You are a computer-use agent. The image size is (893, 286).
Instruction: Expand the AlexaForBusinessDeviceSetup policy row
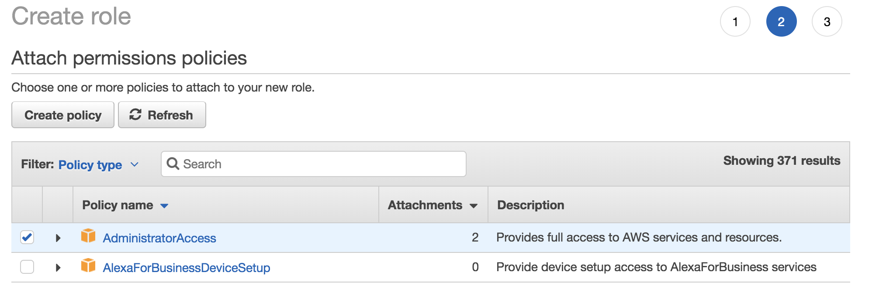click(58, 268)
